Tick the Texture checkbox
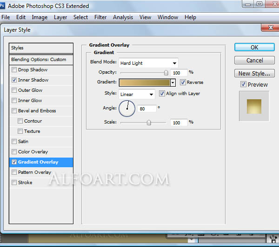 point(20,131)
